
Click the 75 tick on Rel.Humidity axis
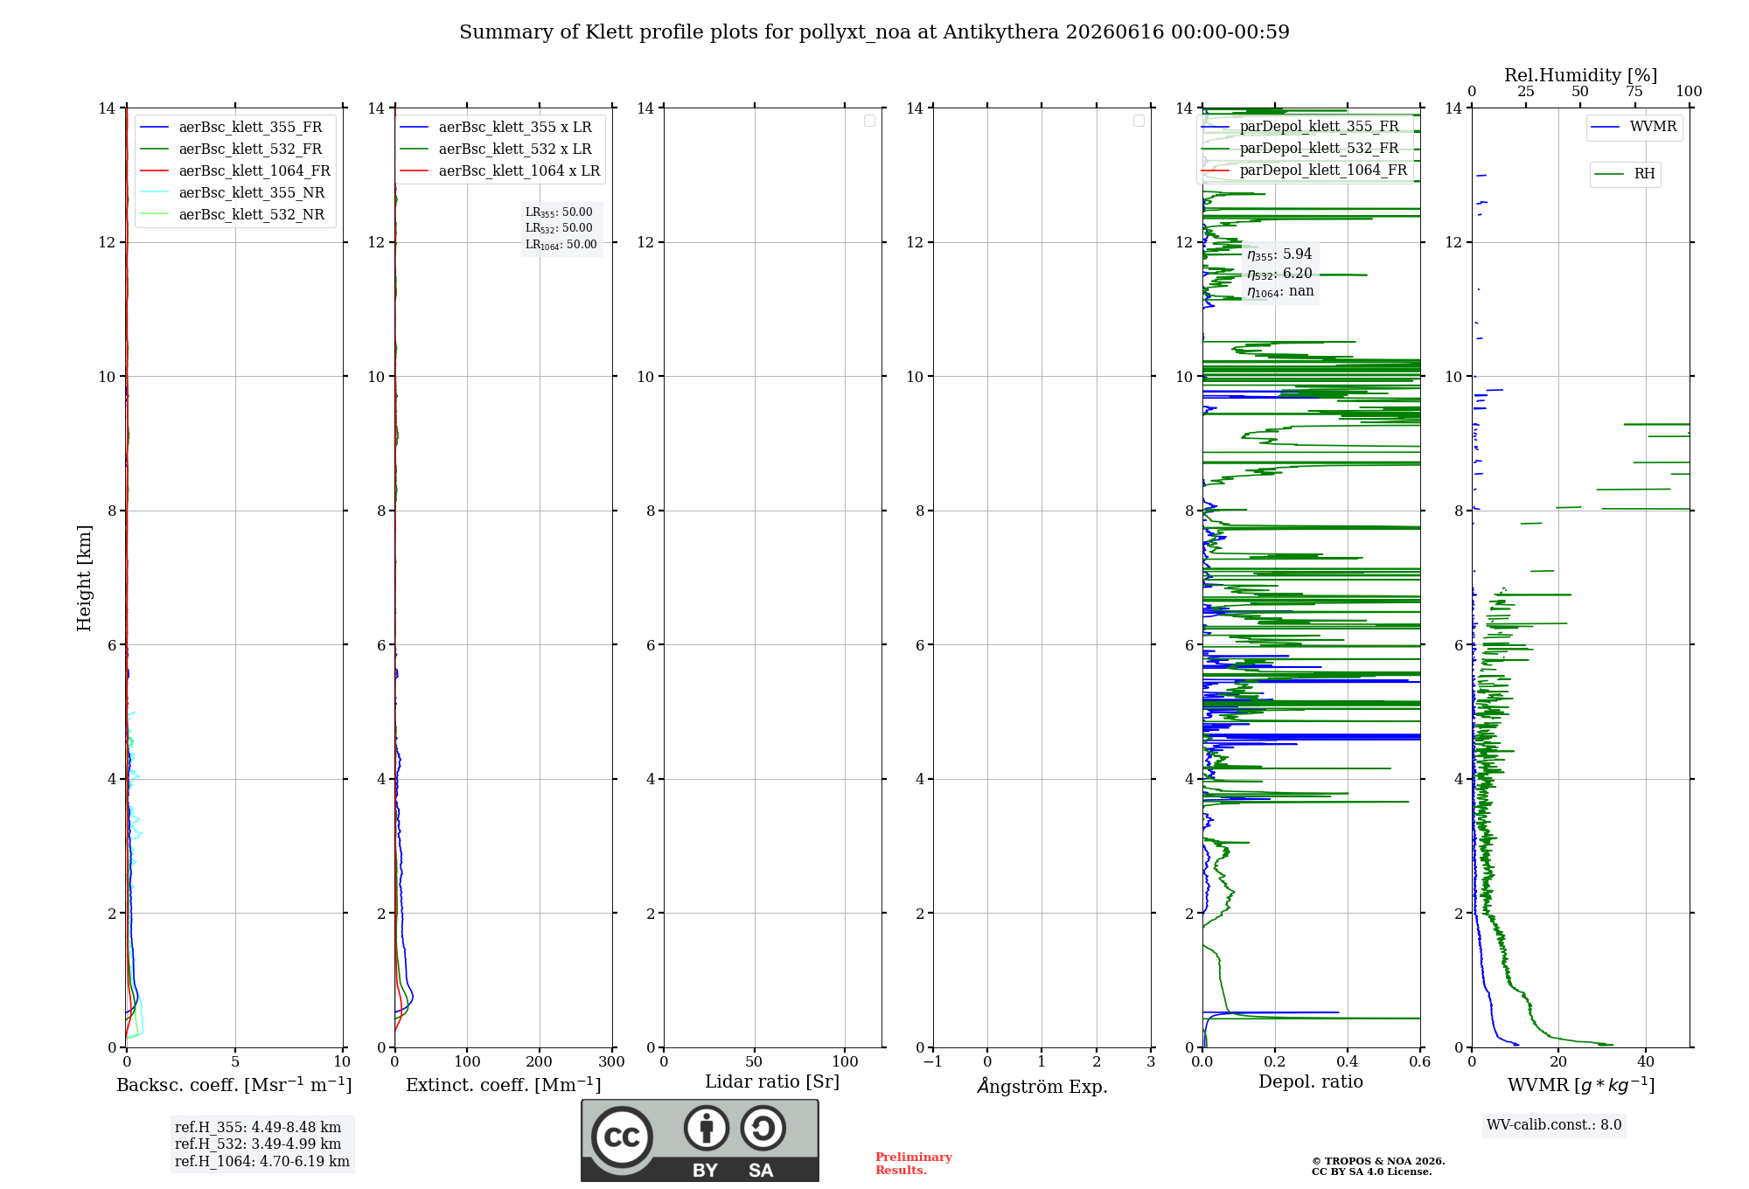tap(1634, 92)
